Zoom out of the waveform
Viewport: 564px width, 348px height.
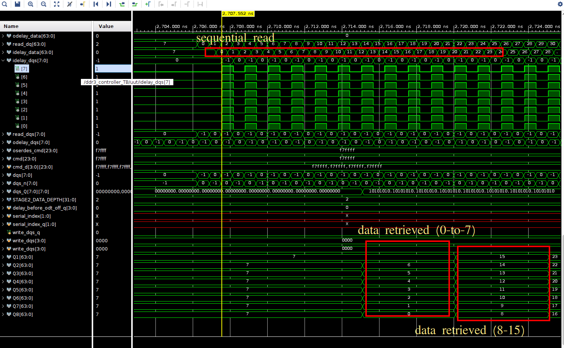(44, 4)
